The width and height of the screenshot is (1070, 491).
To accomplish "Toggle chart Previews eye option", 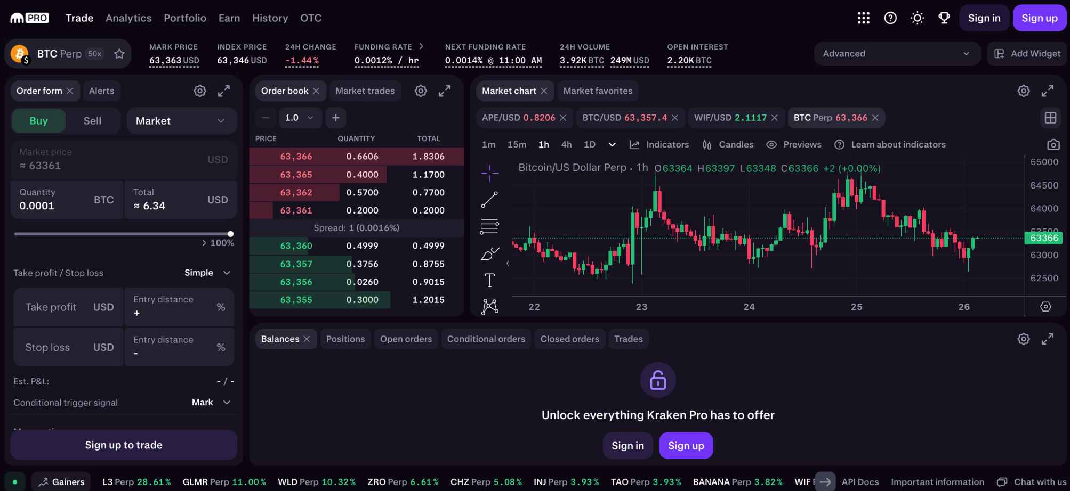I will [x=793, y=144].
